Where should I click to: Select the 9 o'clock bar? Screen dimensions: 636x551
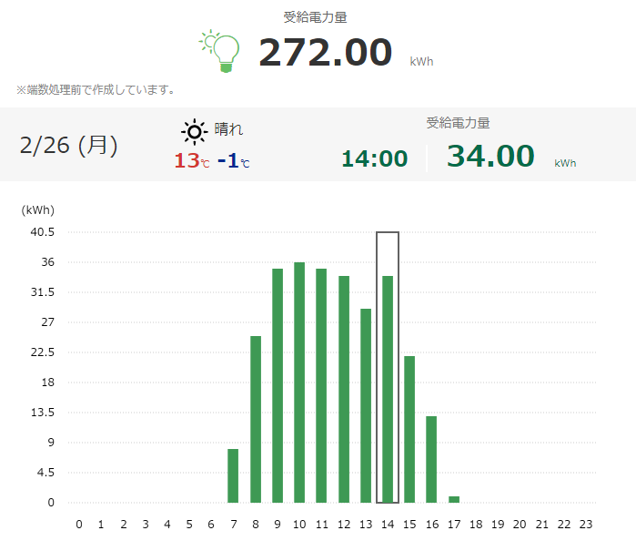click(278, 385)
